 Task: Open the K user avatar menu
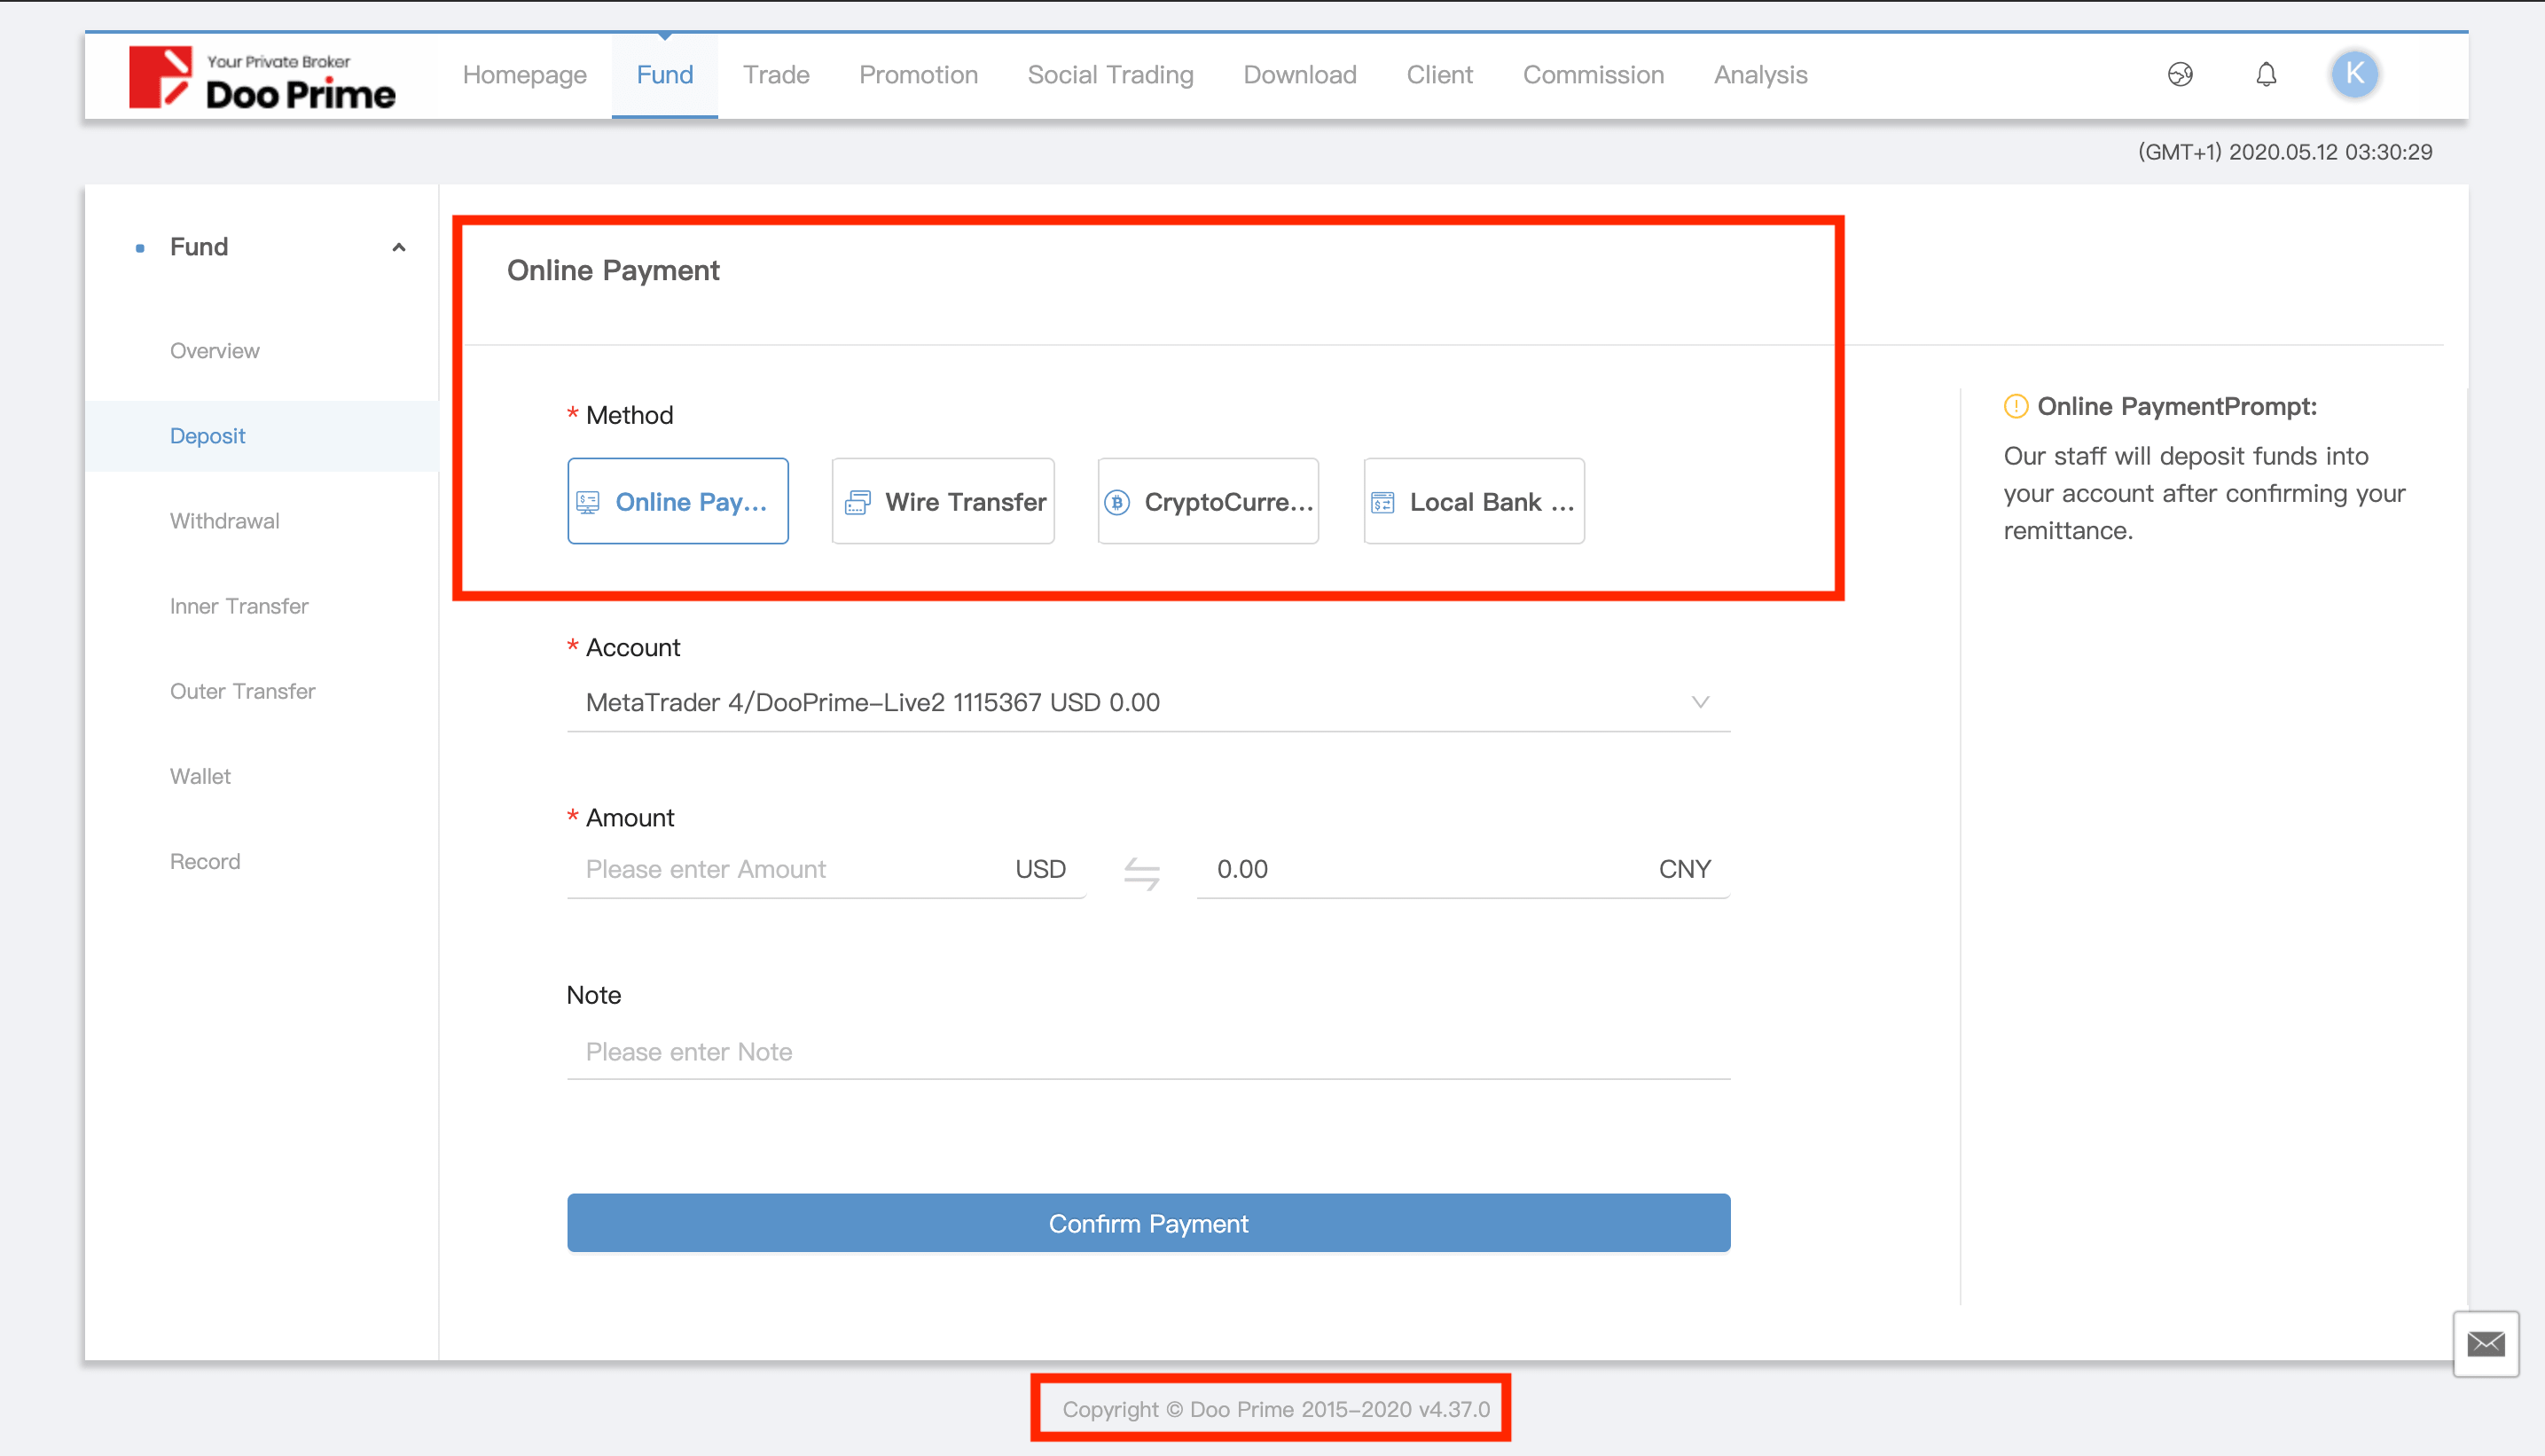point(2354,74)
